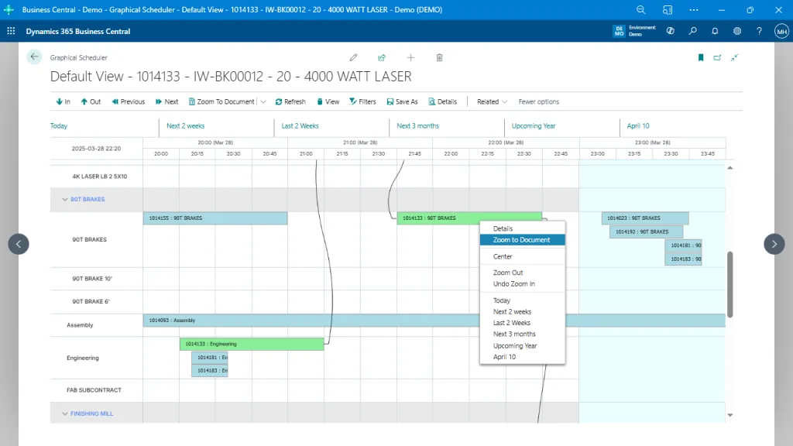793x446 pixels.
Task: Open Business Central search magnifier
Action: point(693,31)
